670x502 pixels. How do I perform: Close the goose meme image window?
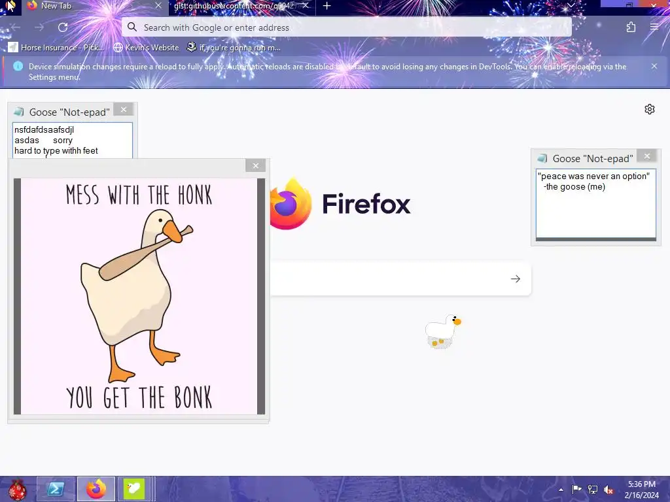point(256,165)
